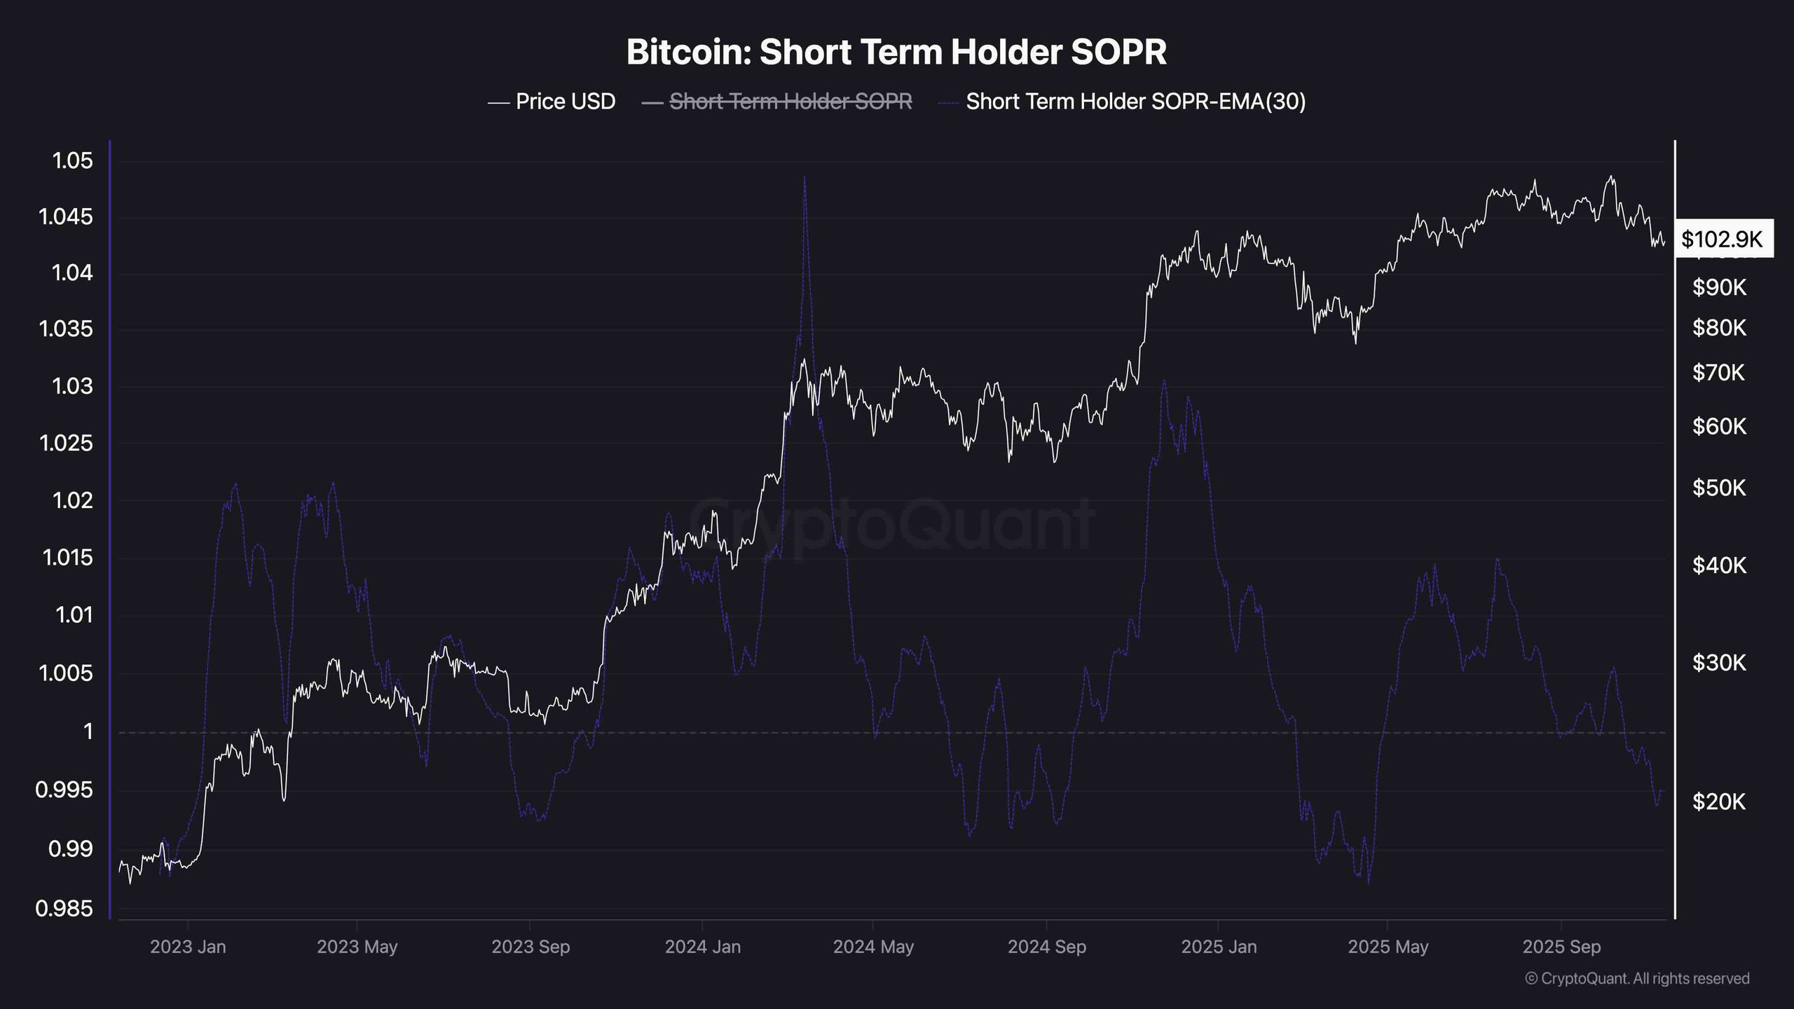The image size is (1794, 1009).
Task: Click the 1.05 left axis value
Action: pyautogui.click(x=72, y=161)
